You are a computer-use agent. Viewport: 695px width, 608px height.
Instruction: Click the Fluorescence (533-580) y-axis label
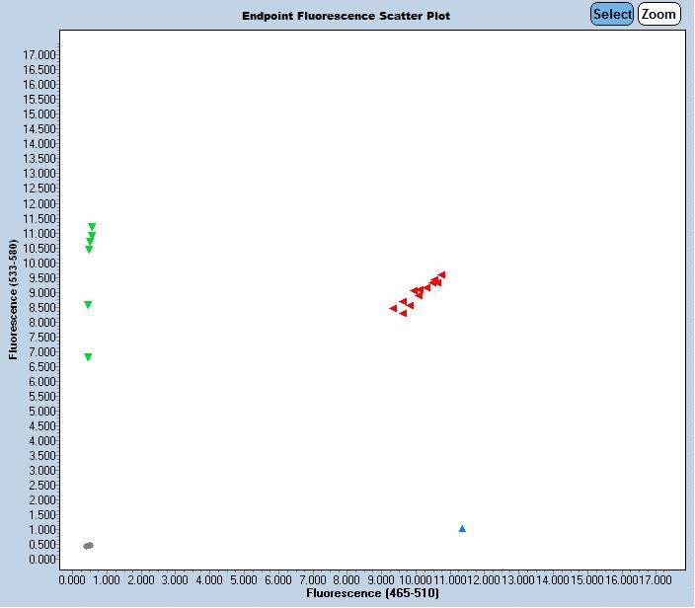coord(14,299)
